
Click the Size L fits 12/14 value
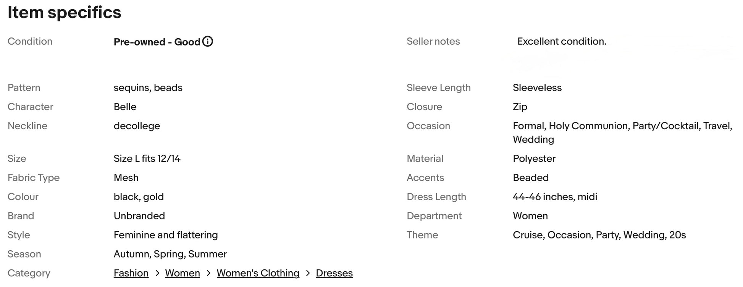147,159
